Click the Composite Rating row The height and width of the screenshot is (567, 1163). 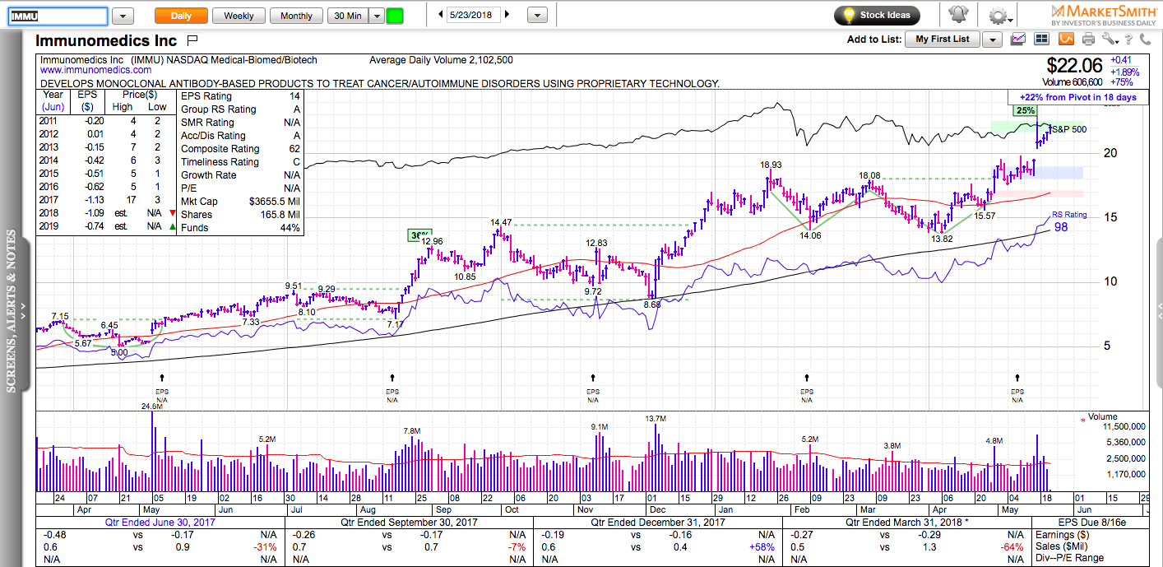pyautogui.click(x=241, y=149)
